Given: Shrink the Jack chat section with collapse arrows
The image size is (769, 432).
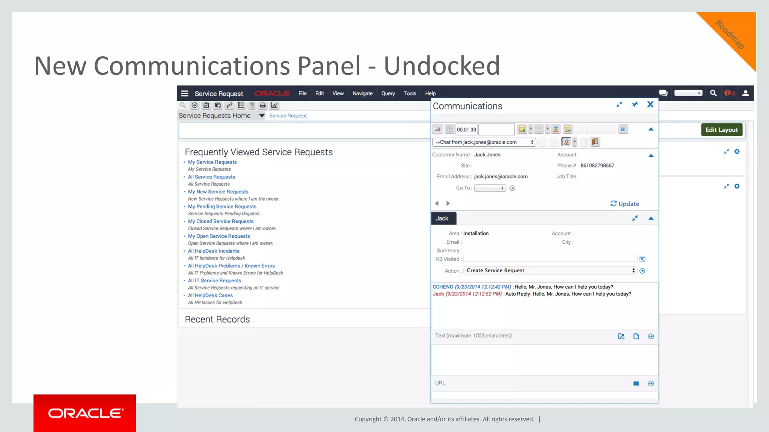Looking at the screenshot, I should coord(635,218).
